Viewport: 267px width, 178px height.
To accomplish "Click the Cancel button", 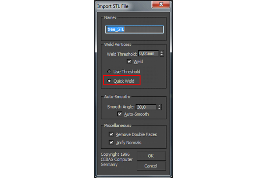I will point(151,166).
